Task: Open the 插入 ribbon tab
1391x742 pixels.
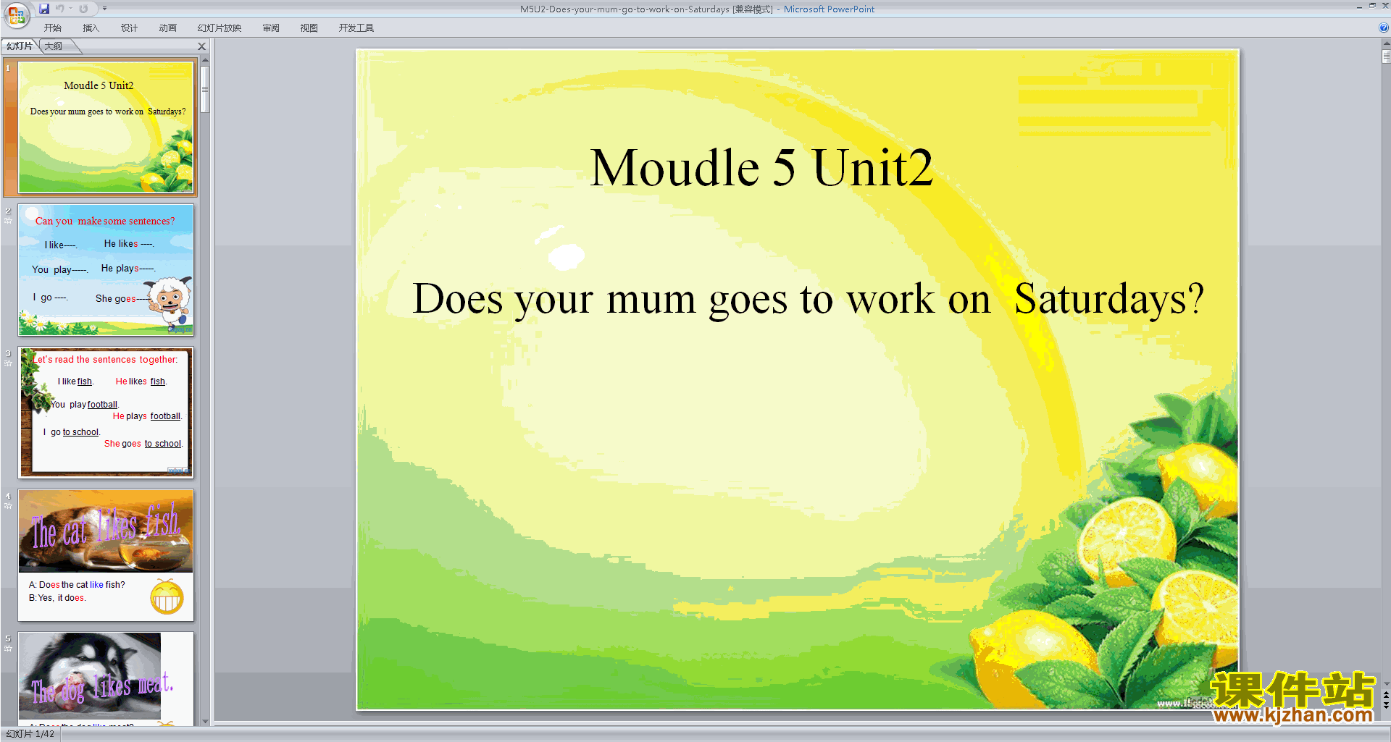Action: pyautogui.click(x=91, y=28)
